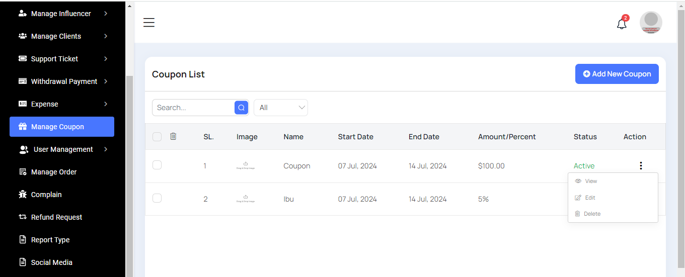This screenshot has width=685, height=277.
Task: Expand the Manage Influencer submenu
Action: pyautogui.click(x=106, y=14)
